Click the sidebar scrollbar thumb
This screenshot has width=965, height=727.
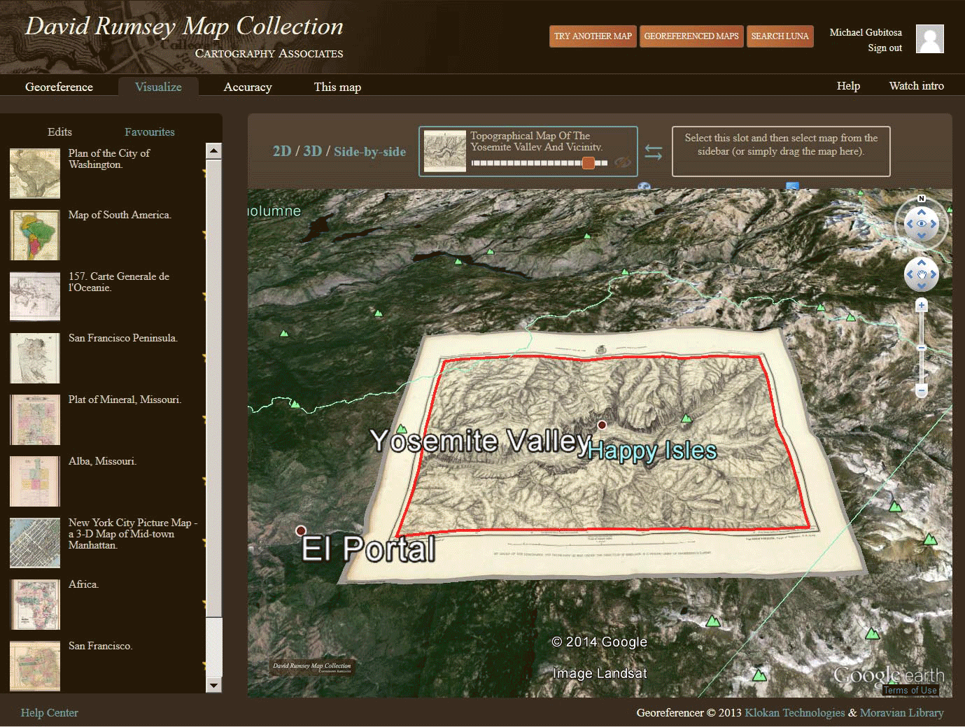pyautogui.click(x=214, y=388)
